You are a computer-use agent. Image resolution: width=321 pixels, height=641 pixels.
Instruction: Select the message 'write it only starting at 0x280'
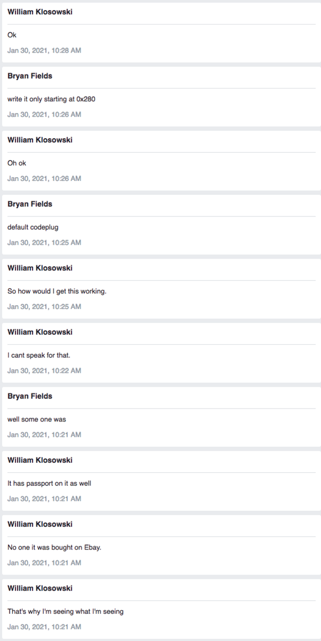pos(51,99)
